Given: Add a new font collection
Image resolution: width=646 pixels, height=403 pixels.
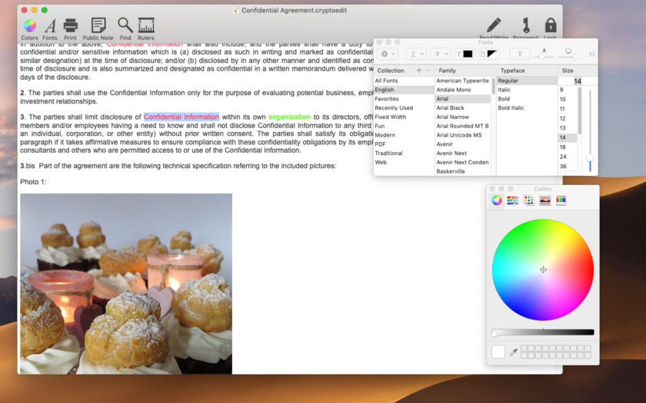Looking at the screenshot, I should 418,71.
